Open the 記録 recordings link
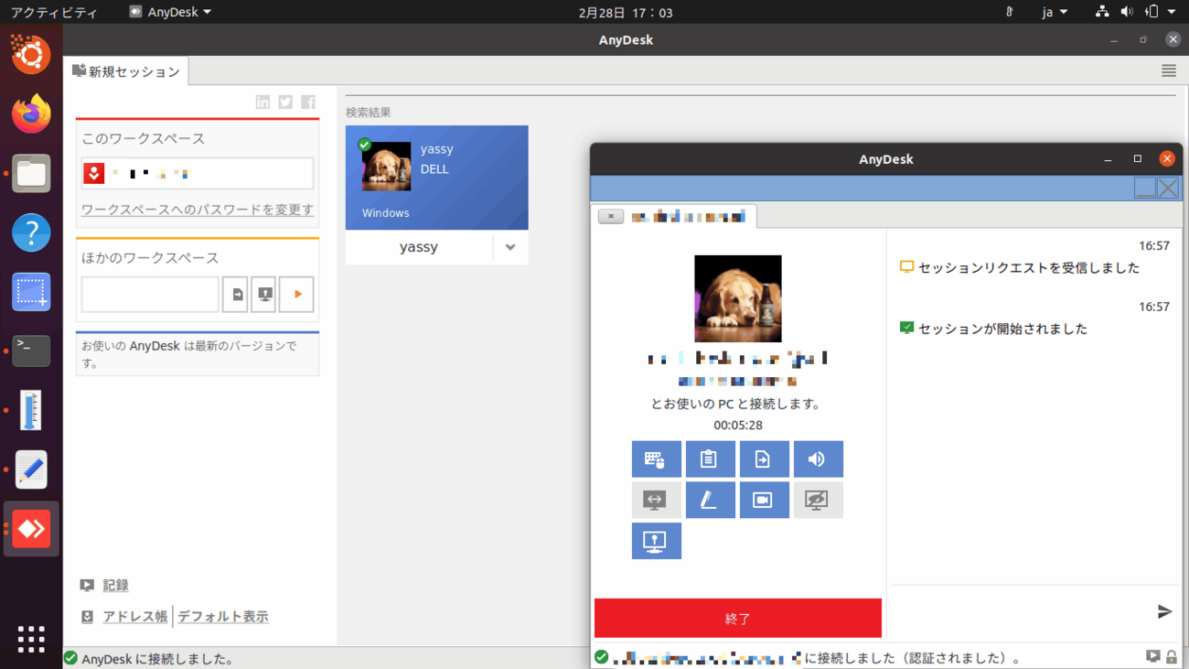This screenshot has height=669, width=1189. pyautogui.click(x=115, y=586)
